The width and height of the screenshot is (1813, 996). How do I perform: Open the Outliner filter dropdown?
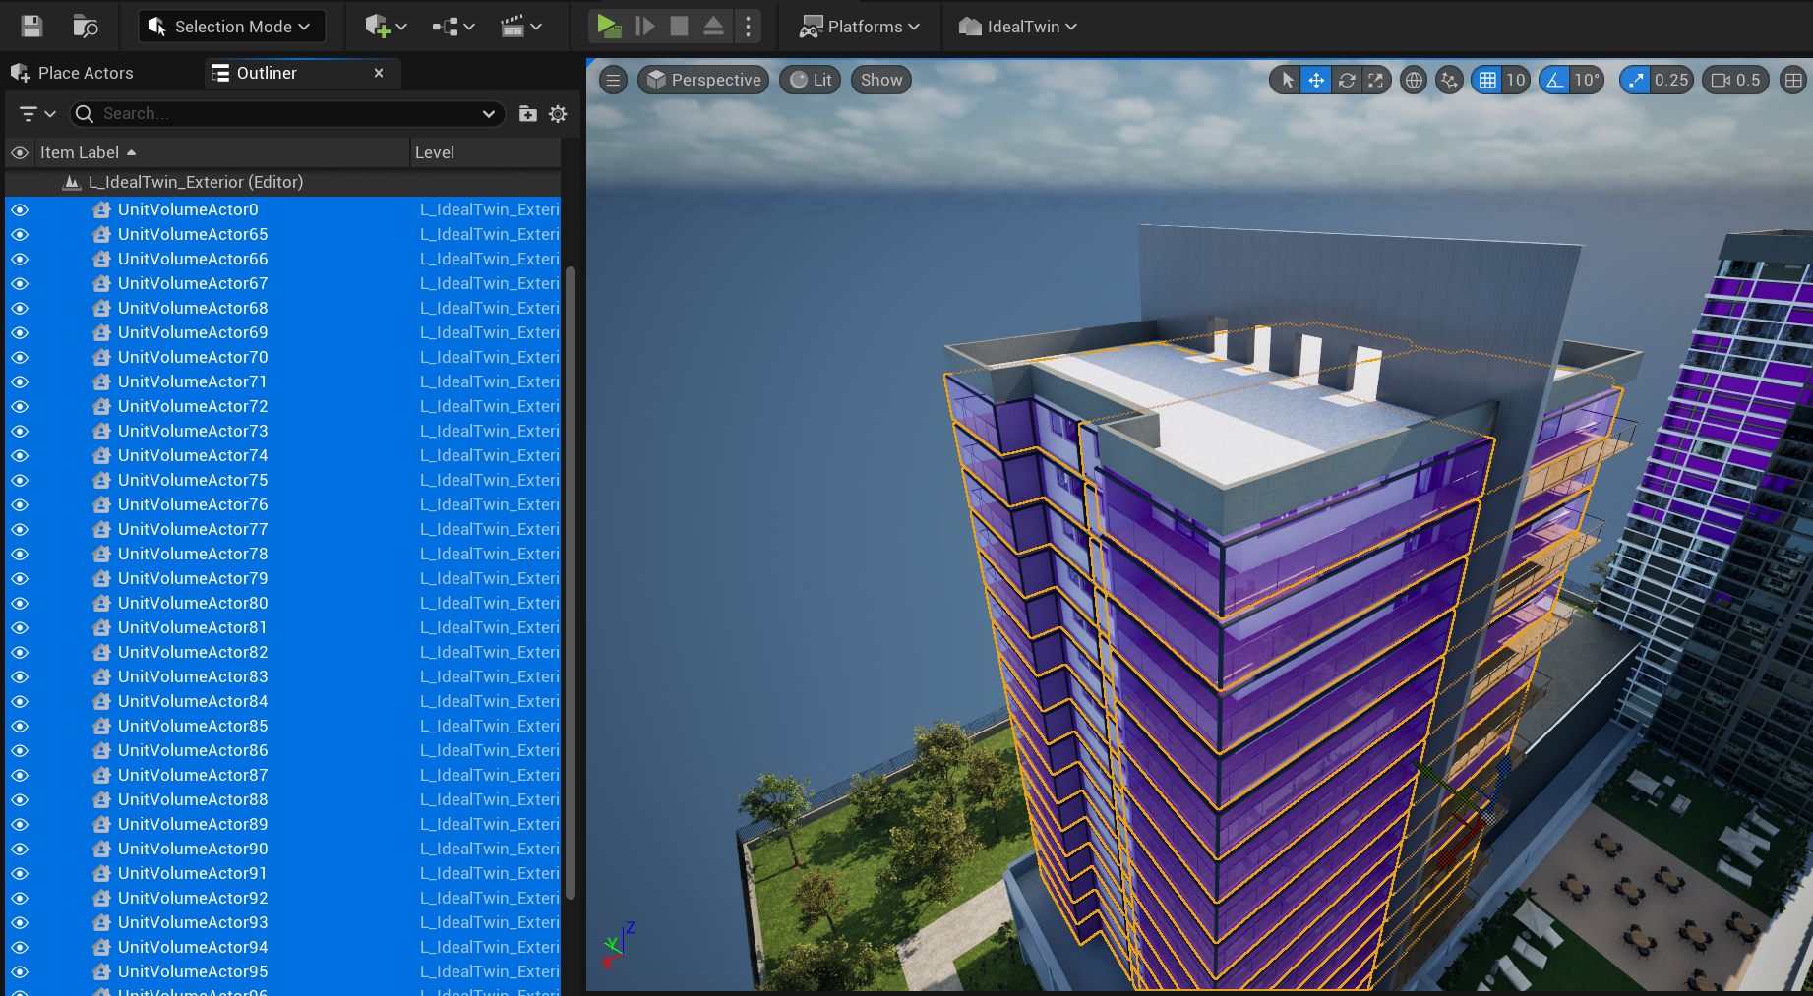point(37,114)
